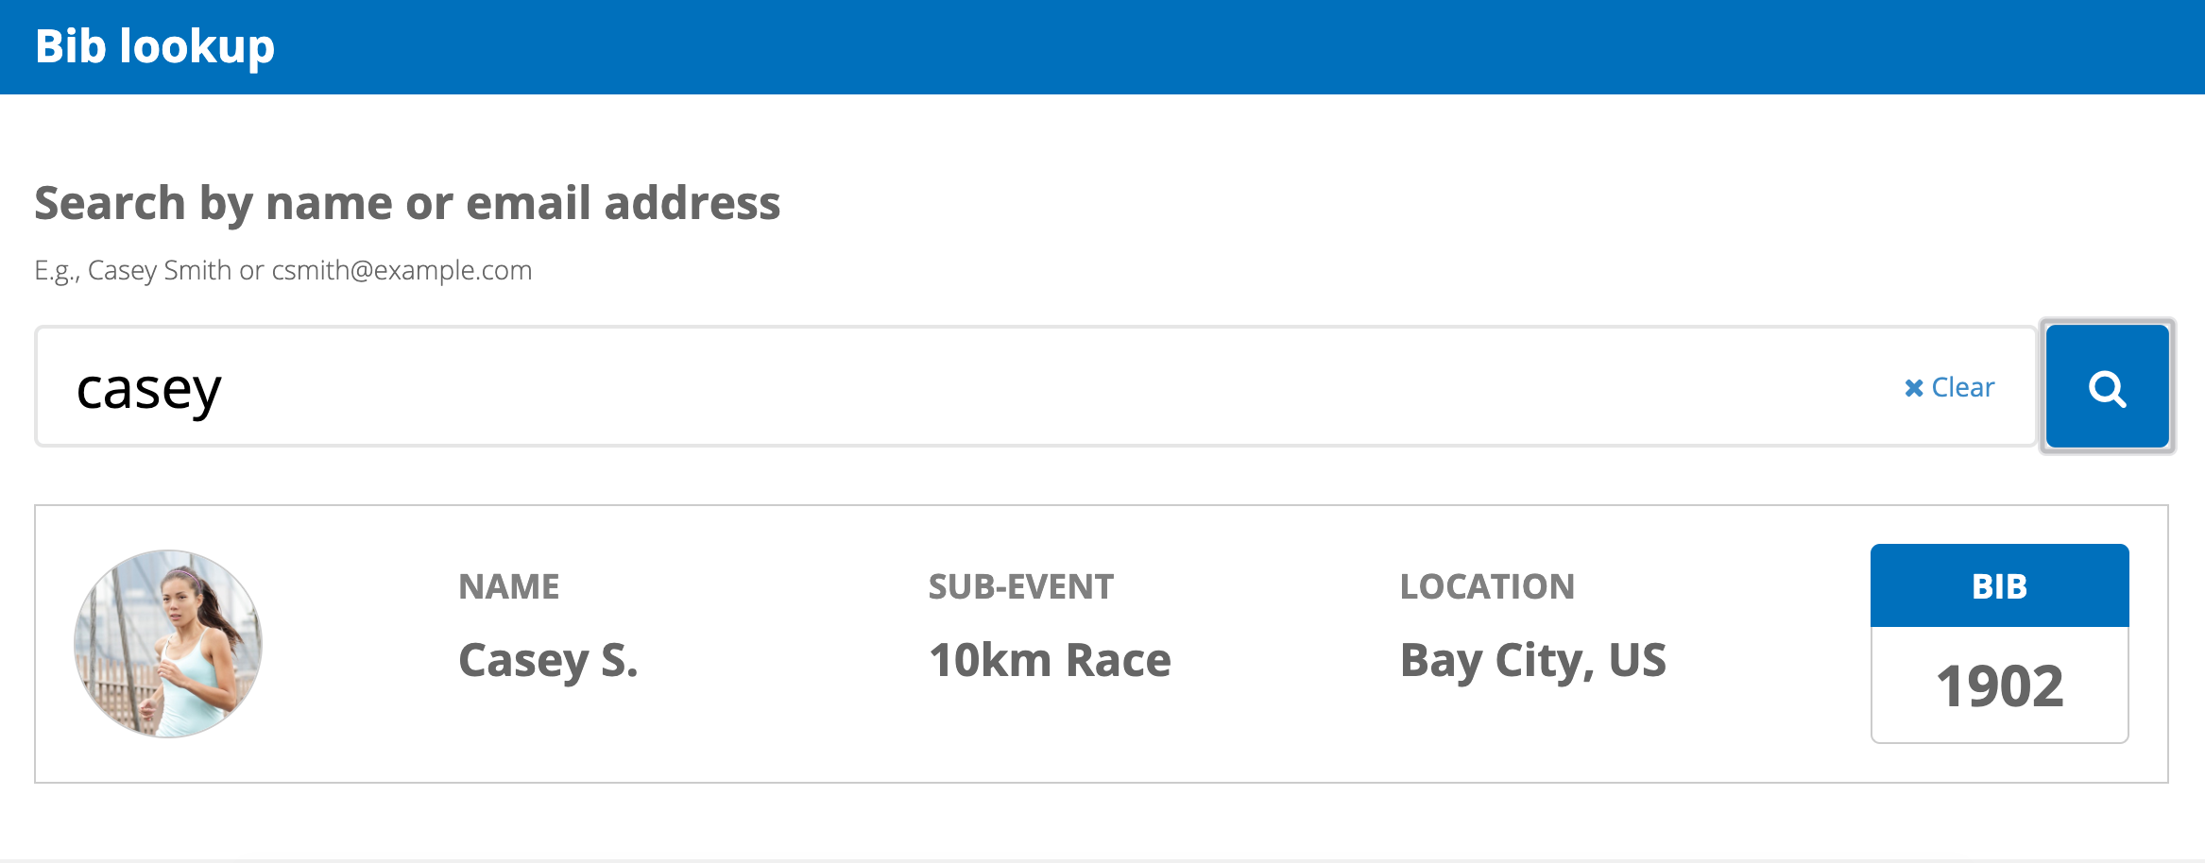Viewport: 2205px width, 863px height.
Task: Click the blue BIB header label
Action: point(1999,586)
